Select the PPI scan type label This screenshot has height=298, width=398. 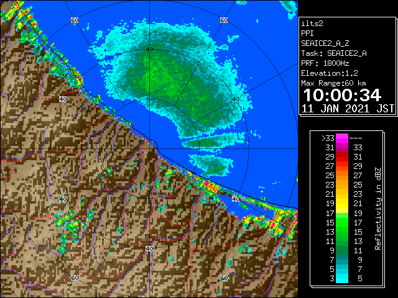pyautogui.click(x=307, y=34)
